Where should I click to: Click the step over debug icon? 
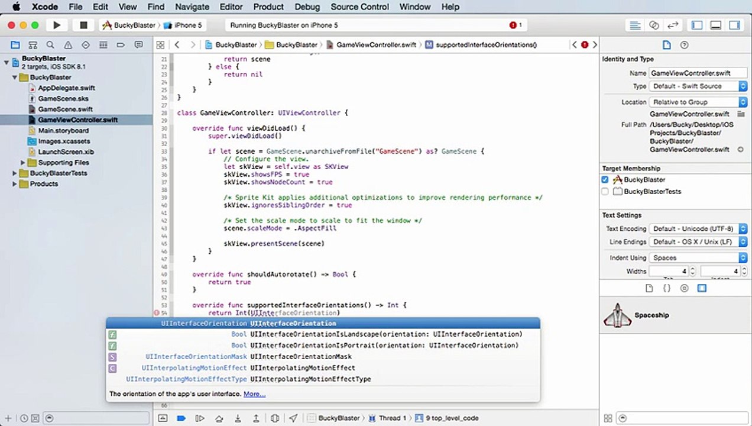pyautogui.click(x=219, y=418)
